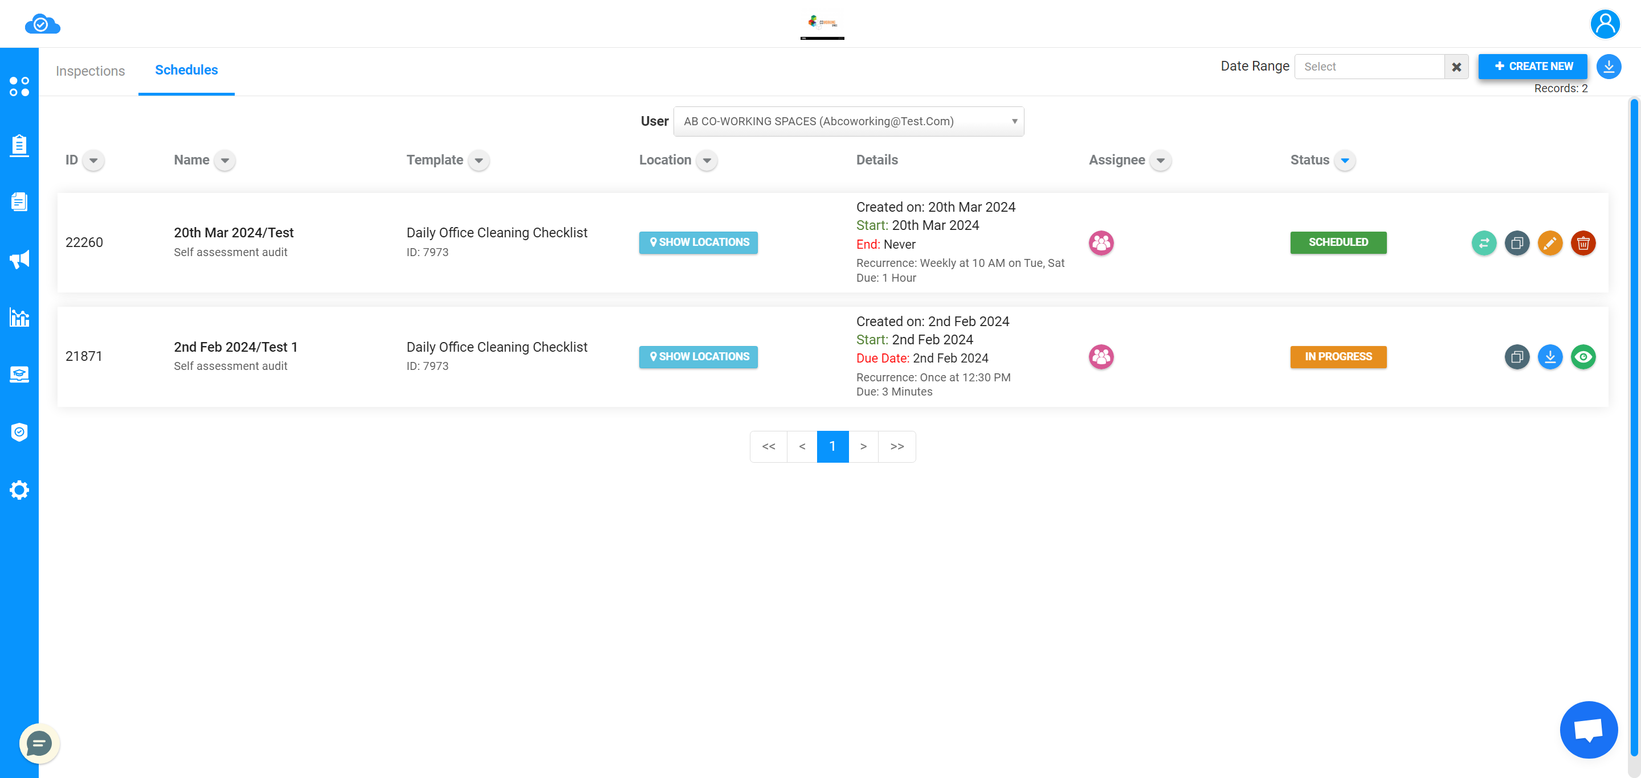1641x778 pixels.
Task: Open the Name column filter dropdown
Action: [224, 160]
